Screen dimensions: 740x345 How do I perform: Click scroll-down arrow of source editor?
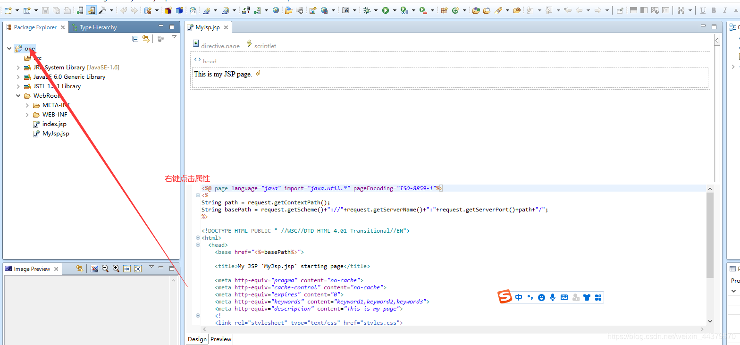click(x=710, y=321)
